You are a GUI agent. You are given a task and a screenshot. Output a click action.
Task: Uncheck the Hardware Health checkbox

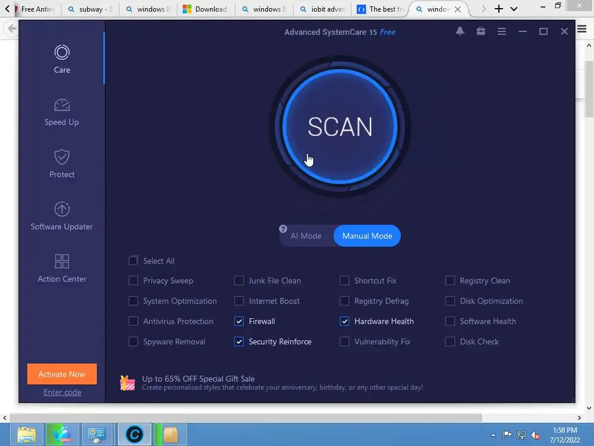pyautogui.click(x=345, y=321)
